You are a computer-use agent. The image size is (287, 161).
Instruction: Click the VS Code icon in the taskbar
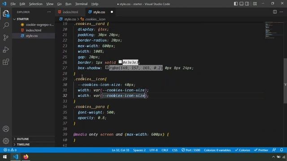pos(16,157)
